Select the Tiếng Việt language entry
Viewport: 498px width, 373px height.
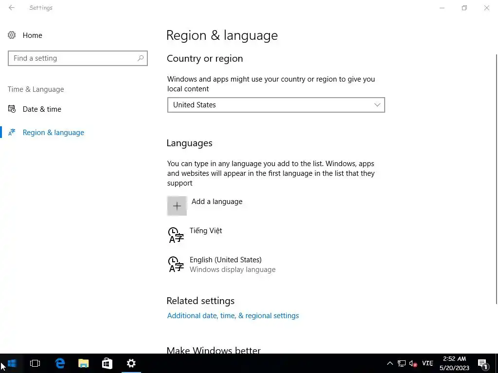(x=206, y=231)
